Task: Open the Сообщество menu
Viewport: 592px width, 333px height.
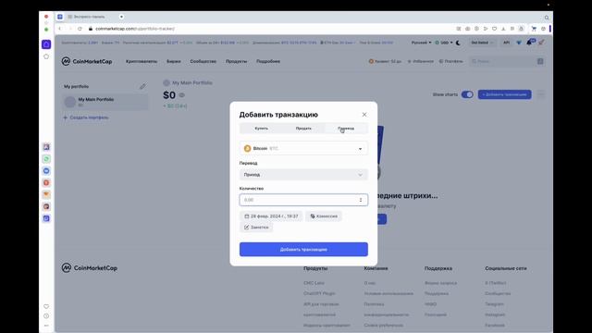Action: pyautogui.click(x=203, y=61)
